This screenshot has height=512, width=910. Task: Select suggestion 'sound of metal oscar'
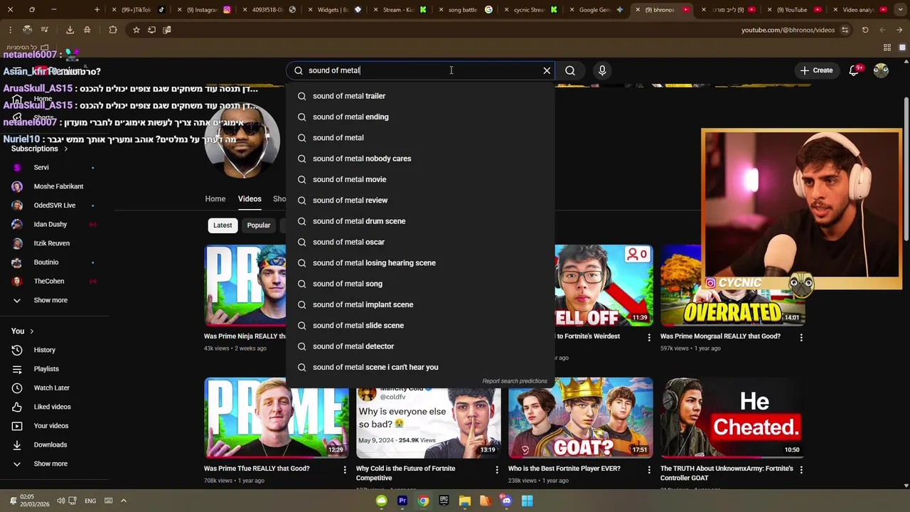point(420,242)
